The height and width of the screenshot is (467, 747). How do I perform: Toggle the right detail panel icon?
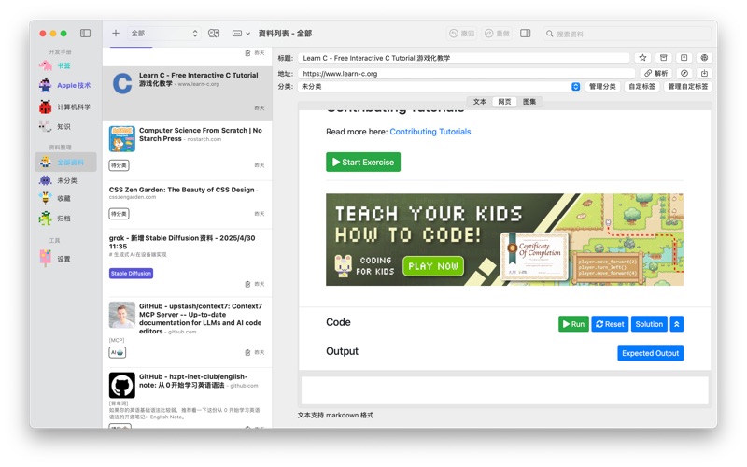(526, 34)
